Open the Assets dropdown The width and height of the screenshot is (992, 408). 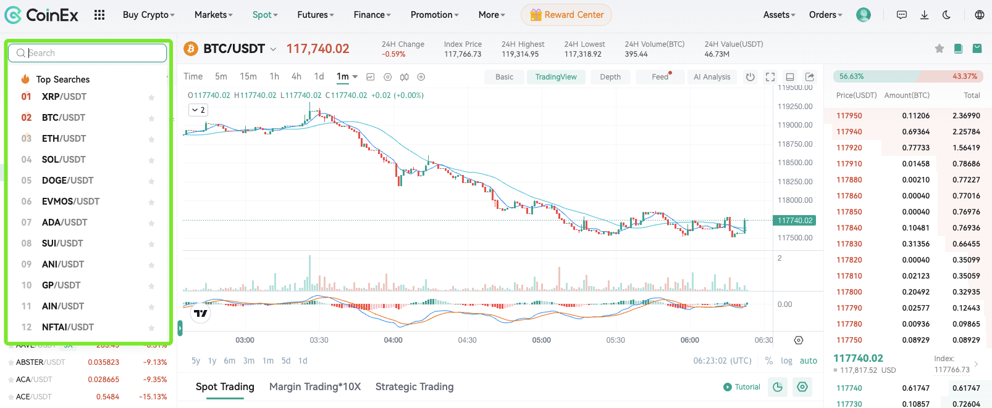click(x=780, y=15)
